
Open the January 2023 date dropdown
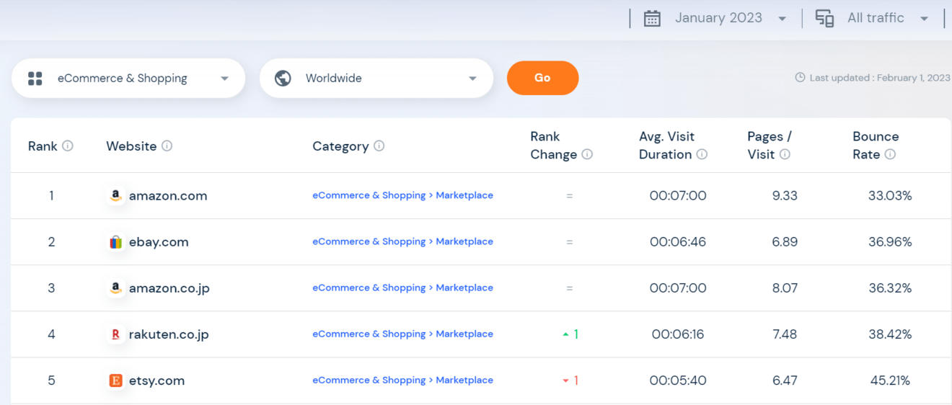coord(730,18)
